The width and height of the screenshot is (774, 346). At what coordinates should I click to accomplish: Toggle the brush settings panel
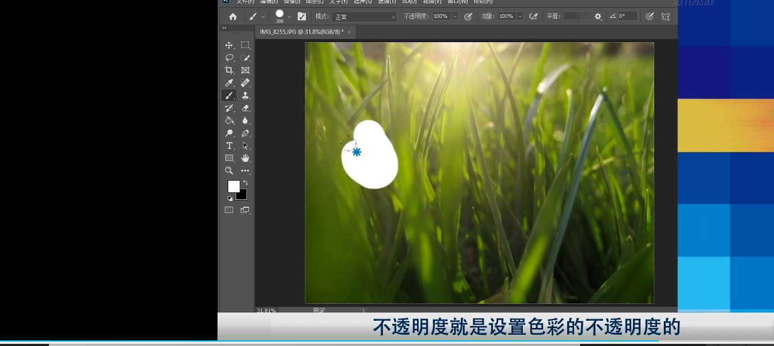[302, 16]
